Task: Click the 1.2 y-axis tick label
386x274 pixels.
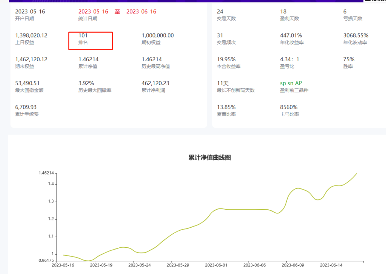Action: click(51, 219)
